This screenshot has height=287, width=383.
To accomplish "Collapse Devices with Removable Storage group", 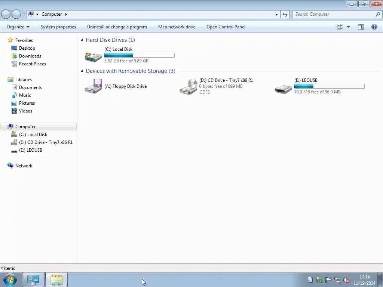I will [82, 71].
